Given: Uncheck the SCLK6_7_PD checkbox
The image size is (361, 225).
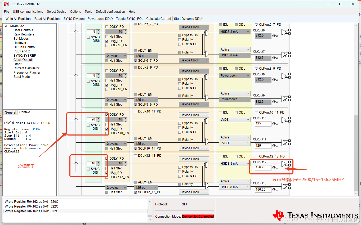Looking at the screenshot, I should click(x=136, y=61).
